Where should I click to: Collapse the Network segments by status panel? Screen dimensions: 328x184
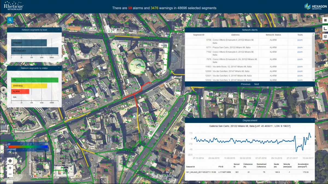click(x=59, y=68)
